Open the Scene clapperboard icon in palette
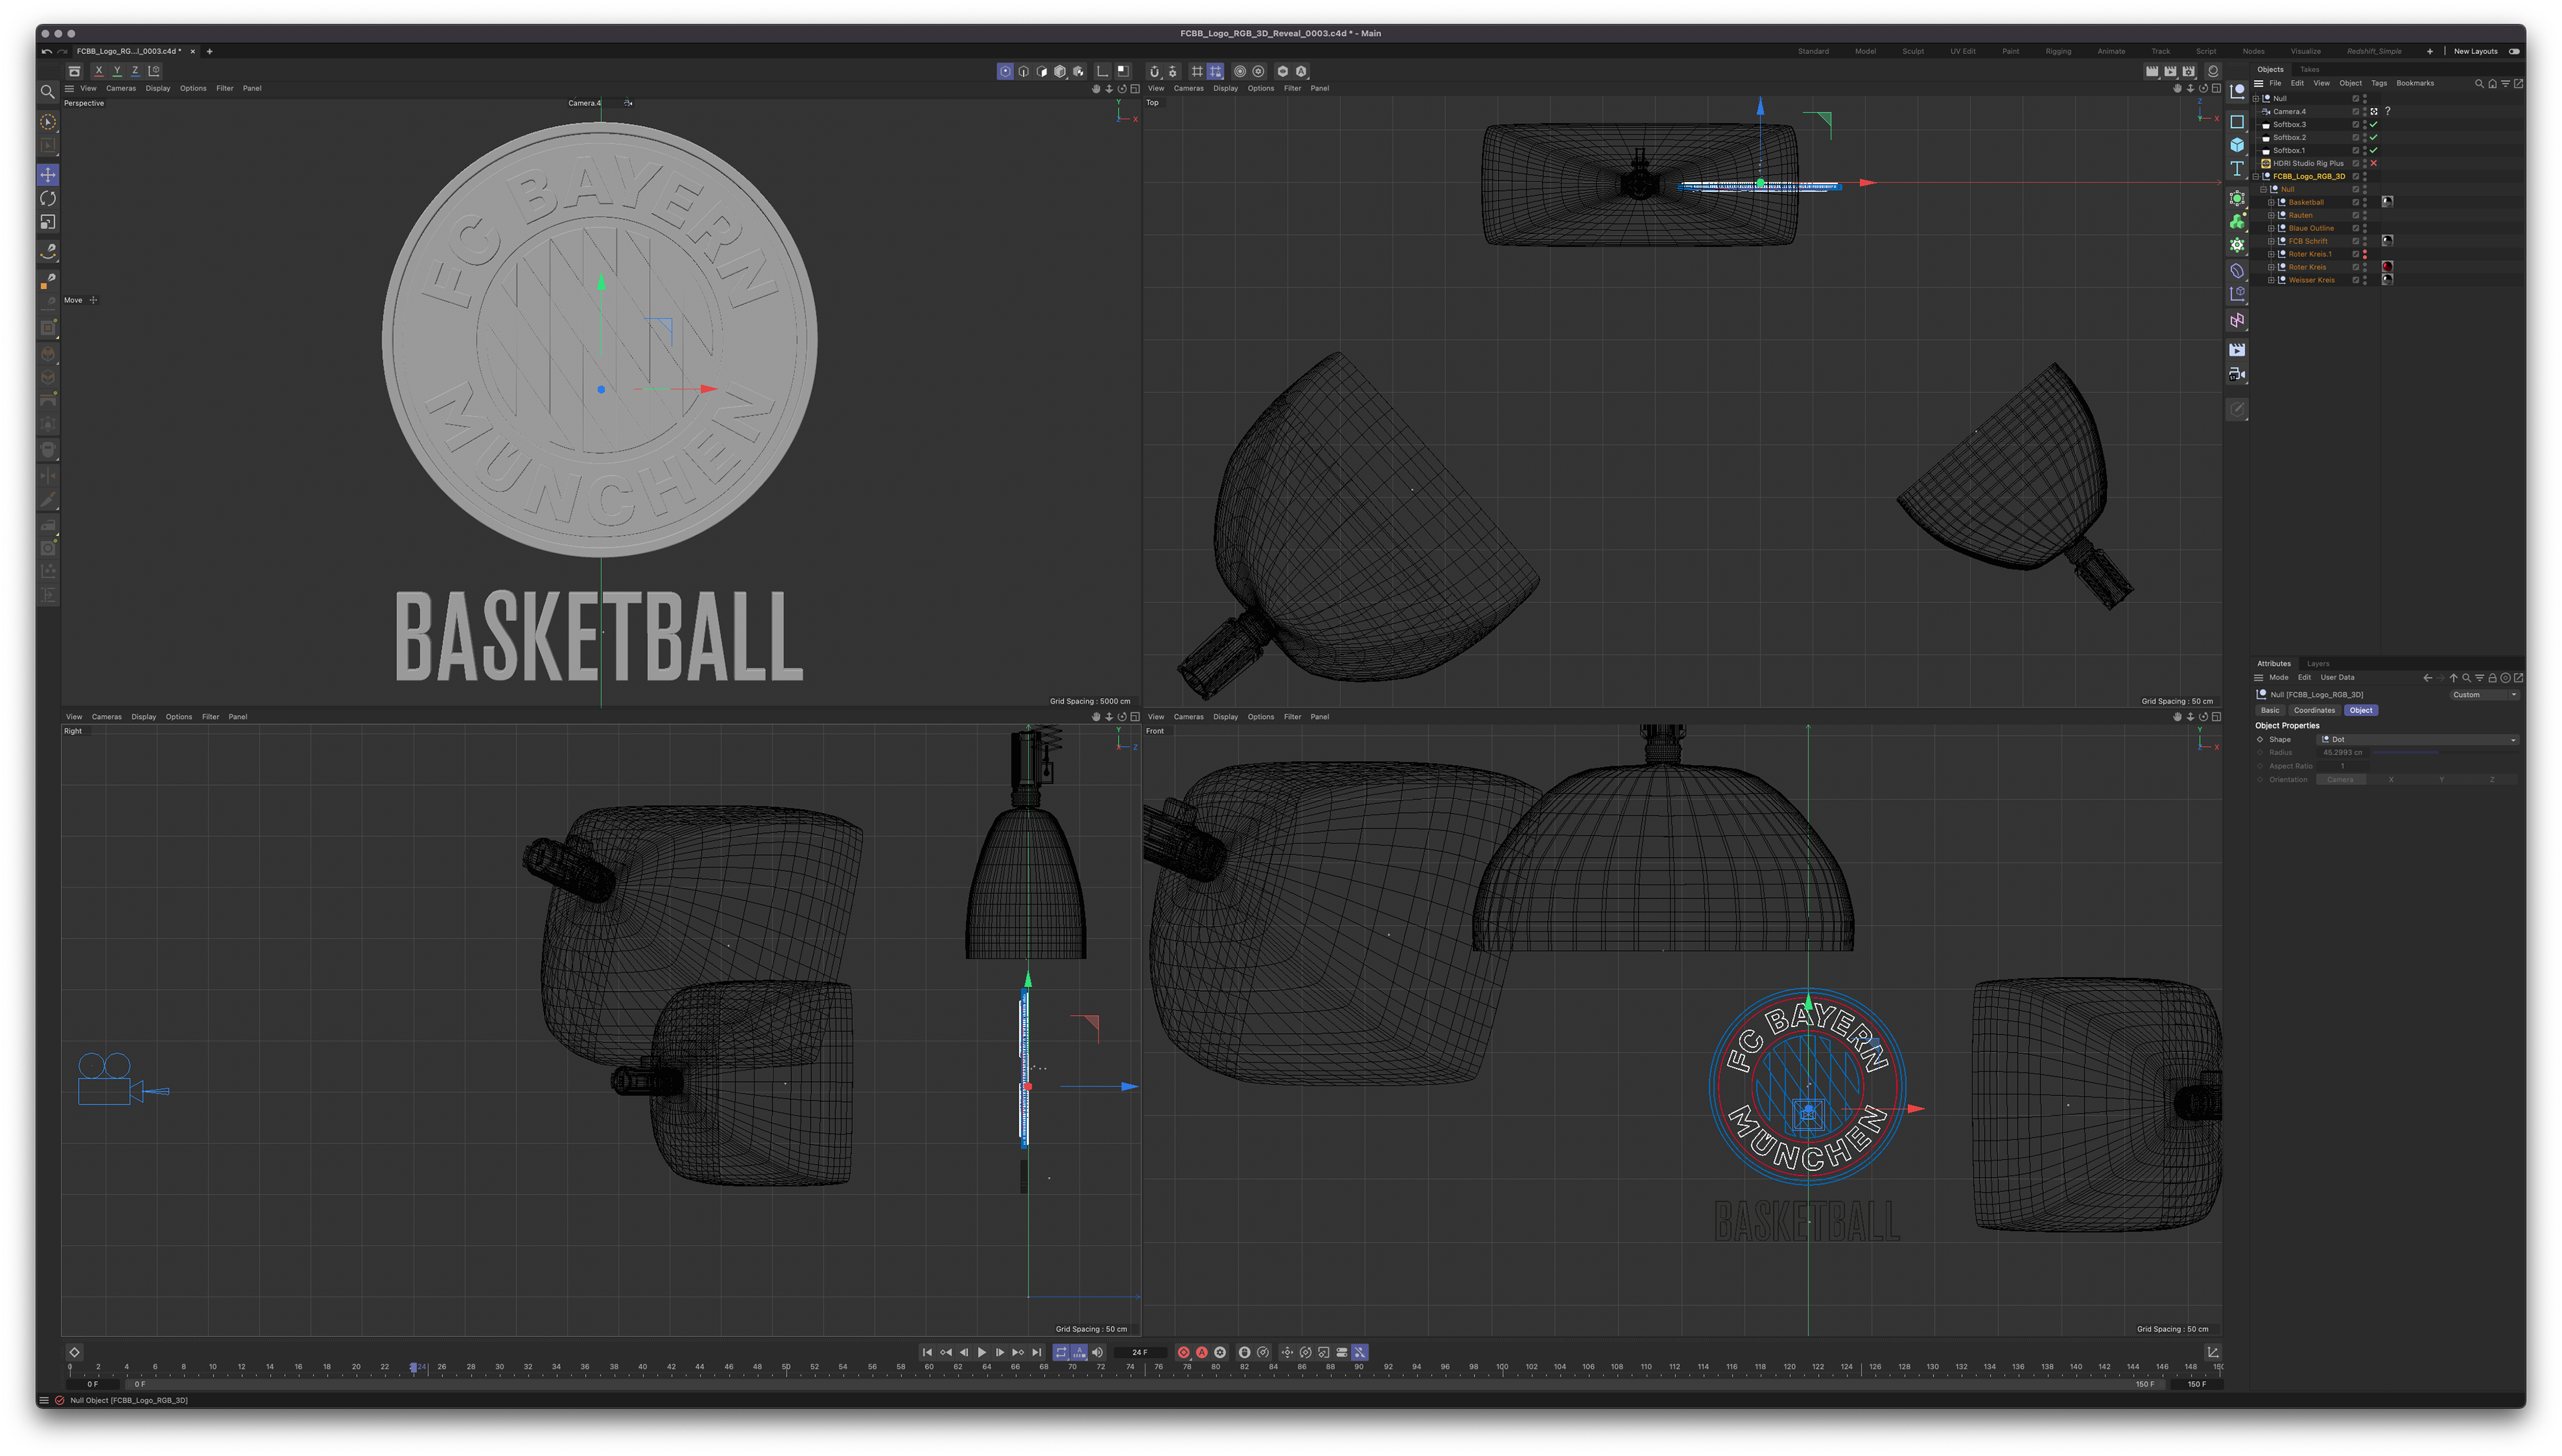This screenshot has height=1456, width=2562. point(2237,349)
